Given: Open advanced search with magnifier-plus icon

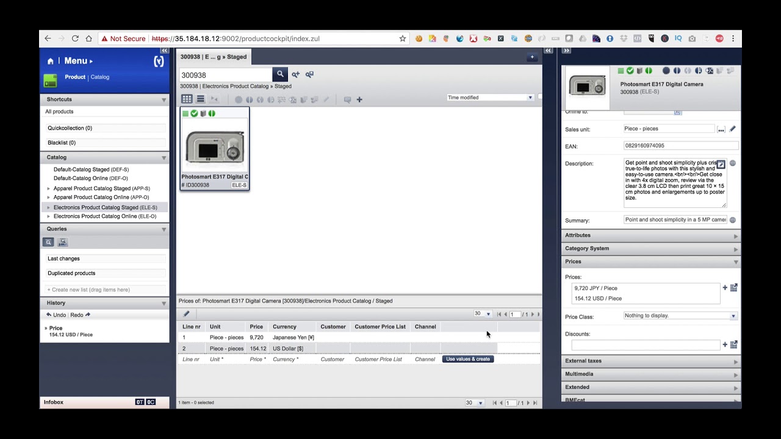Looking at the screenshot, I should 296,74.
